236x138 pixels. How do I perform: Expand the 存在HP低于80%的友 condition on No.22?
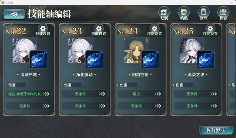pos(29,94)
